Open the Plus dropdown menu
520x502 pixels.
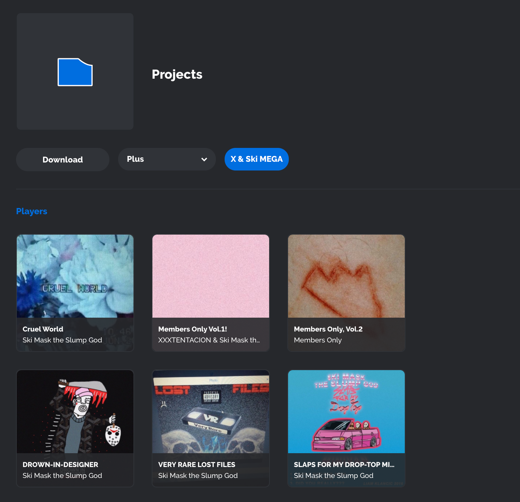(x=167, y=159)
